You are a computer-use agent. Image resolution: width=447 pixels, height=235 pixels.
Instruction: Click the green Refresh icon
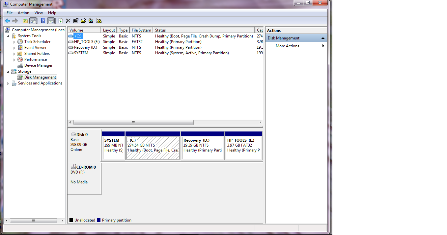point(61,21)
